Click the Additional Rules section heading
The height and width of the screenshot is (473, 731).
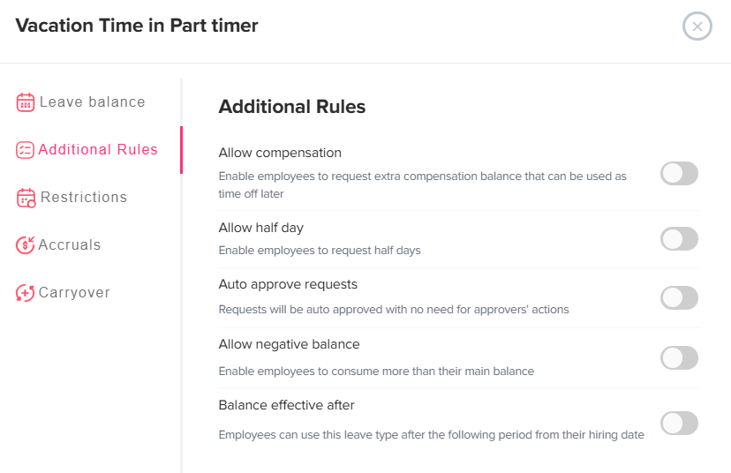point(291,107)
